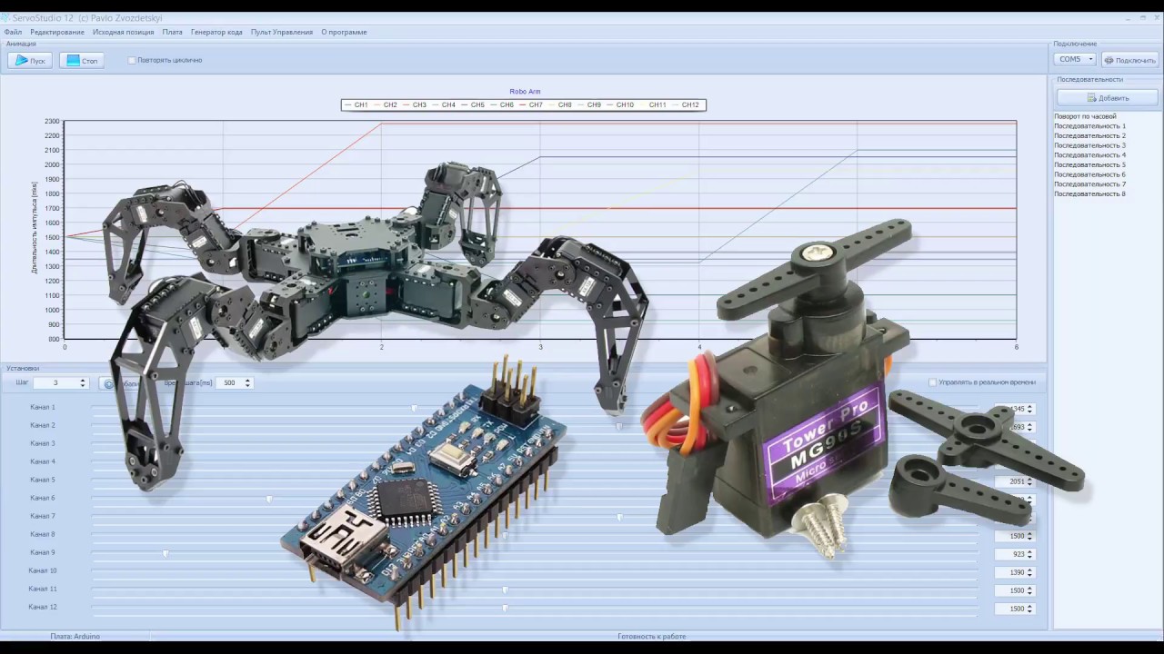Connect to the board via Подключить
This screenshot has height=654, width=1164.
1129,60
